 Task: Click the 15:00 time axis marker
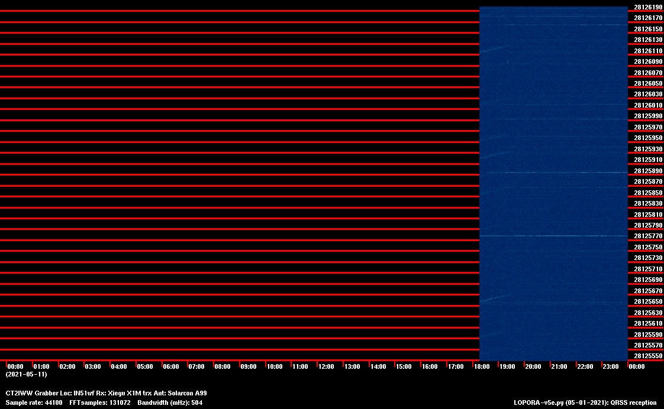[404, 366]
